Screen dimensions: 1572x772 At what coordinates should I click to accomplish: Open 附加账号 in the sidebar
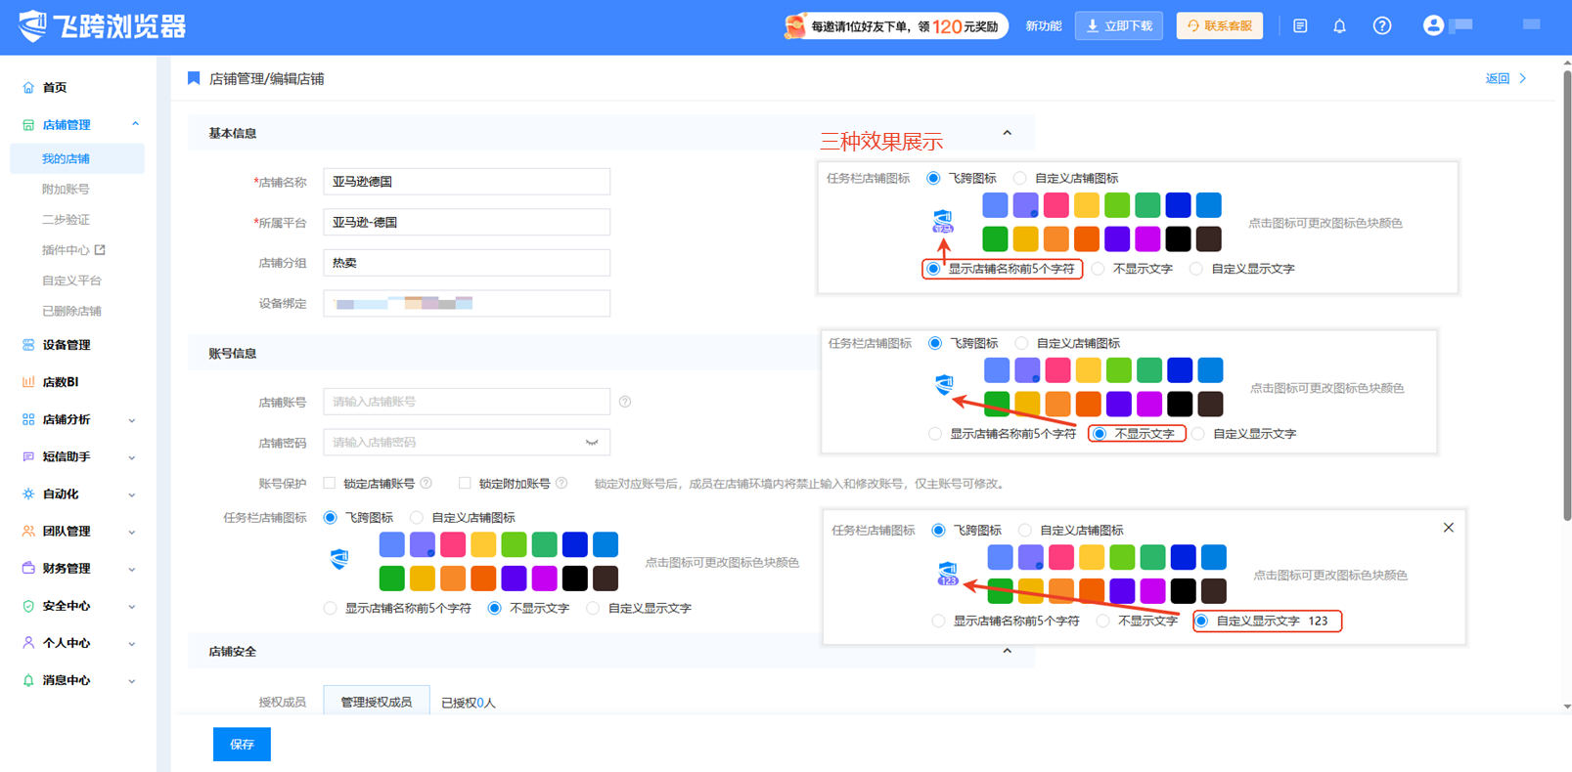click(x=66, y=190)
